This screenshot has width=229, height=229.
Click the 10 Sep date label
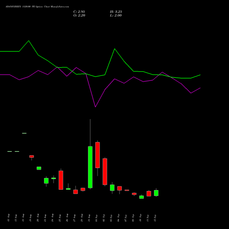point(140,218)
